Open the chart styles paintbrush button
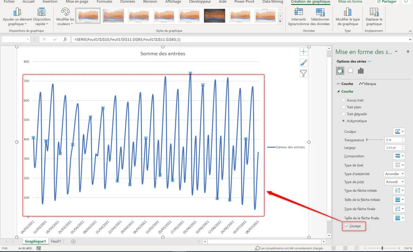 tap(304, 63)
